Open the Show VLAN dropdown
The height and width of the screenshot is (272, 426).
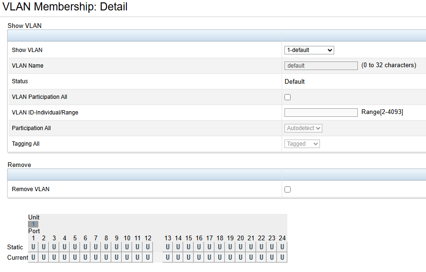309,50
